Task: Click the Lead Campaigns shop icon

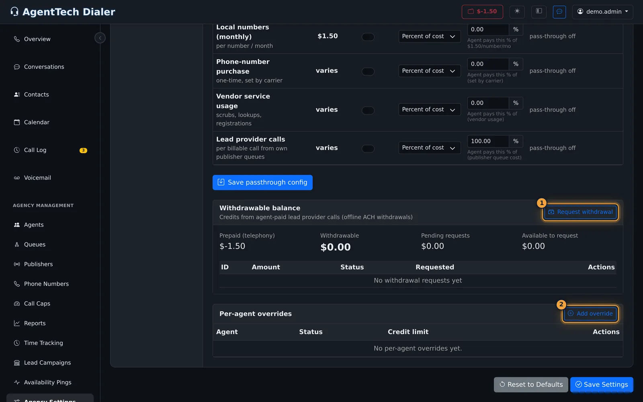Action: [x=17, y=363]
